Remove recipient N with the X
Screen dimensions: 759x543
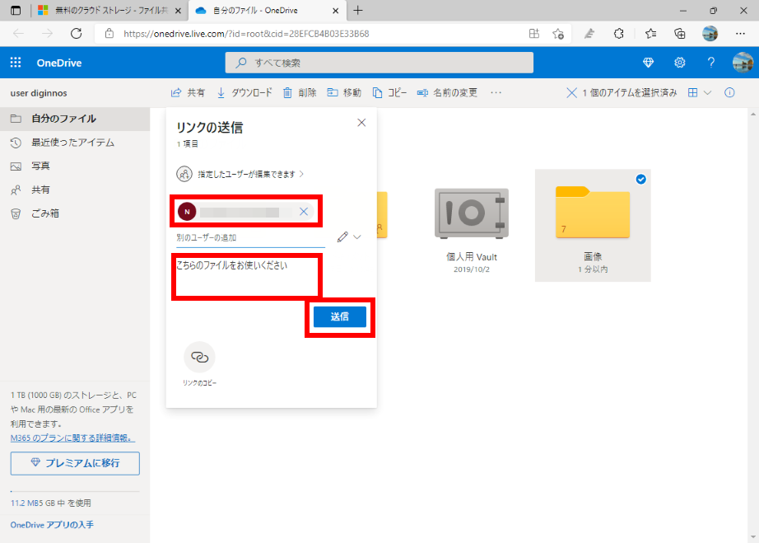[x=304, y=212]
